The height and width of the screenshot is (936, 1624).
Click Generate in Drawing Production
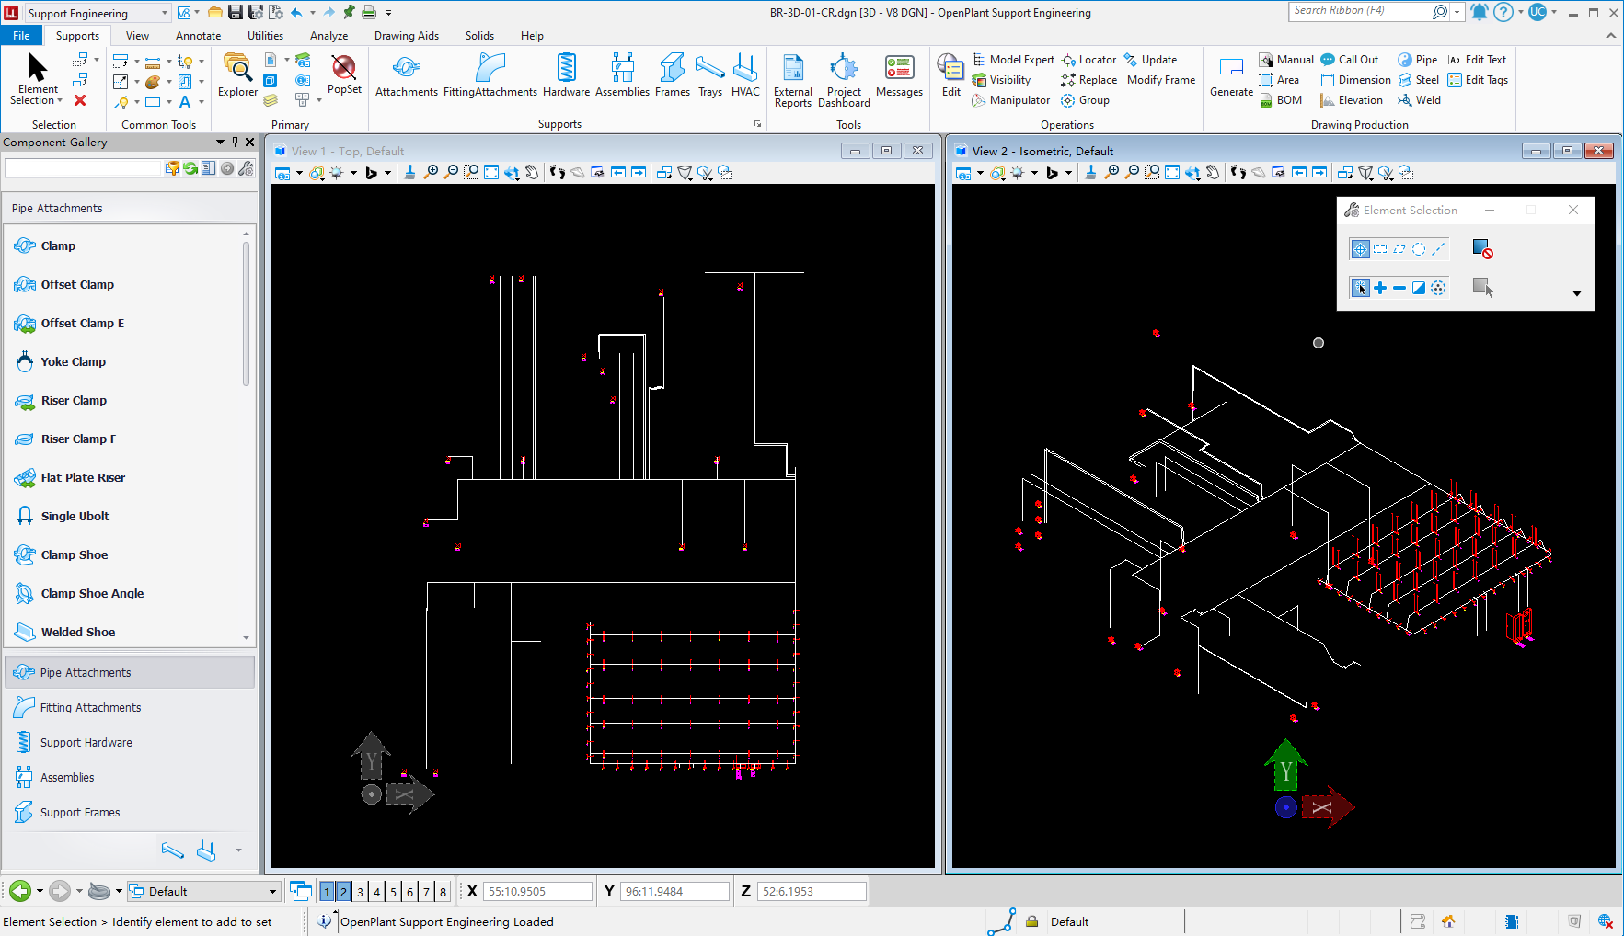[x=1230, y=77]
